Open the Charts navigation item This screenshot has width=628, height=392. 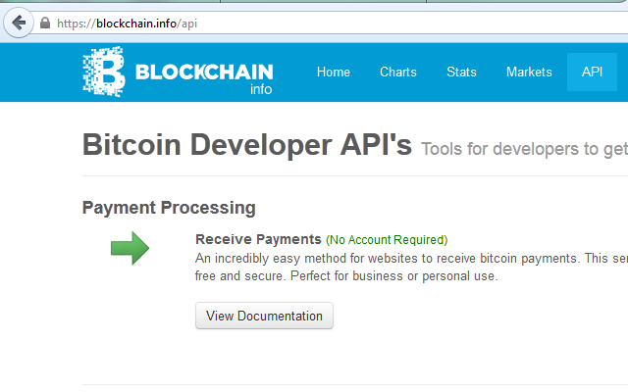tap(398, 72)
